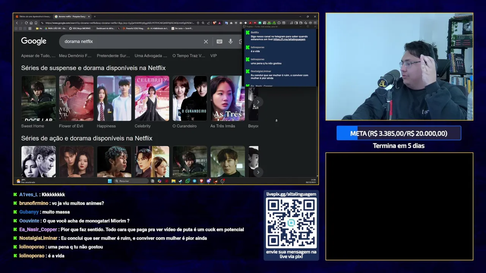
Task: Open the bookmarks apps grid icon
Action: click(x=30, y=28)
